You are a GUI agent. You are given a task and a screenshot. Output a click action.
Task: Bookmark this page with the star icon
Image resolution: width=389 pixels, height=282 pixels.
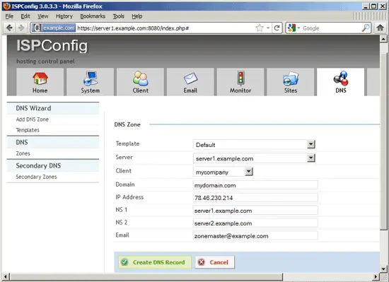pyautogui.click(x=260, y=28)
